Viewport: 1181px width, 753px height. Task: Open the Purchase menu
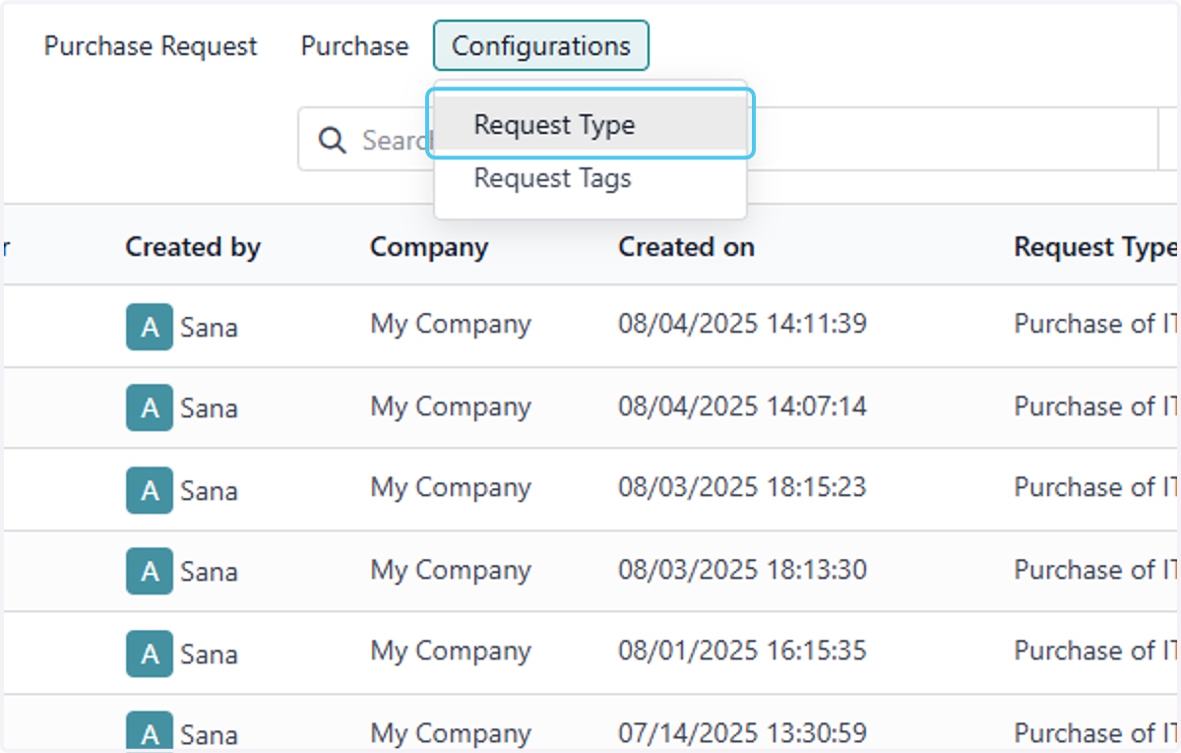(354, 46)
